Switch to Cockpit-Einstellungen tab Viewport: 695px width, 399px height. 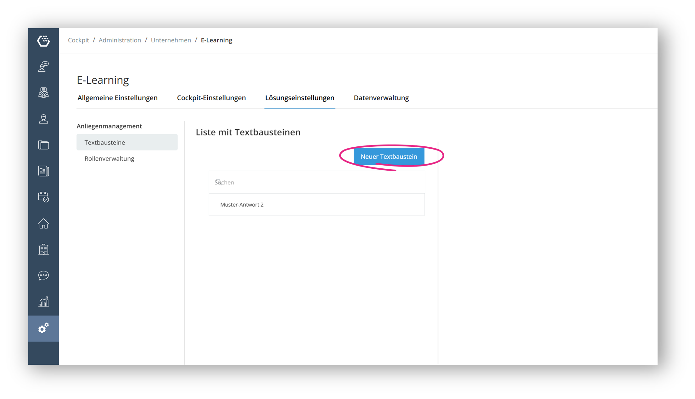211,98
